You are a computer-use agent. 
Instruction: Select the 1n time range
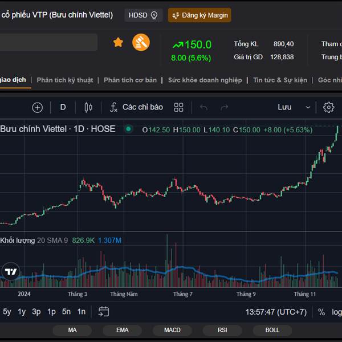pyautogui.click(x=82, y=312)
